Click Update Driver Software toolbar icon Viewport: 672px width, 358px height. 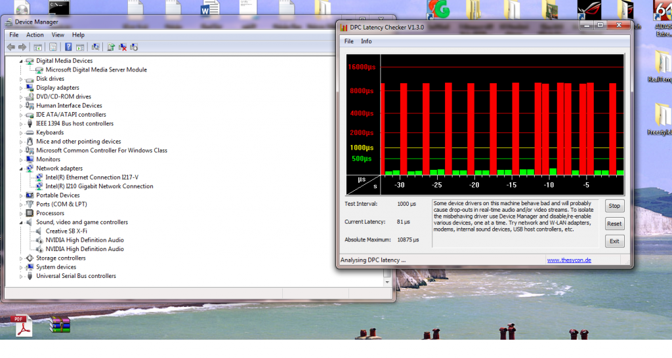point(111,47)
